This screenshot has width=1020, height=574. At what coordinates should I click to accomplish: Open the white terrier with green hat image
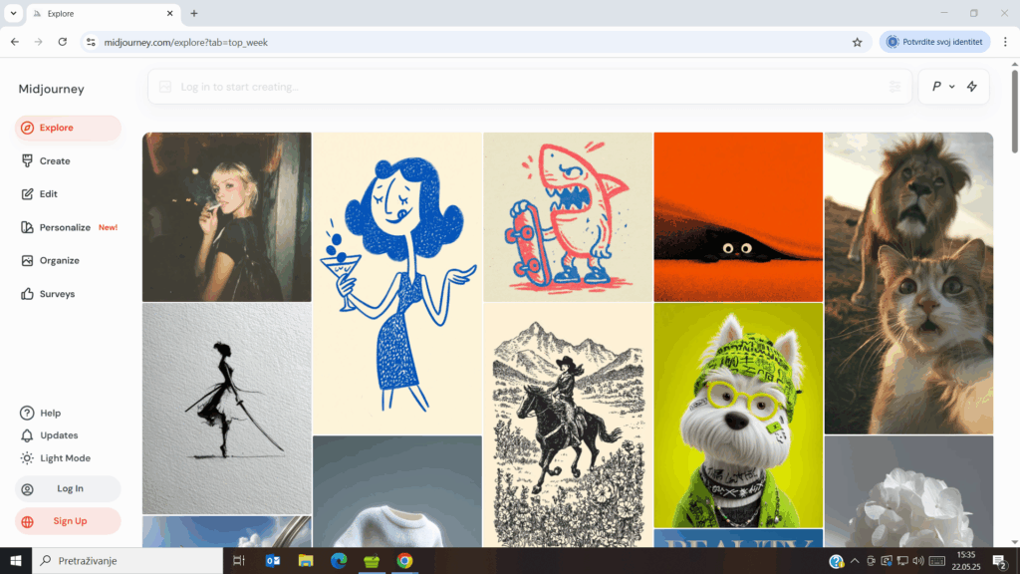click(x=738, y=416)
